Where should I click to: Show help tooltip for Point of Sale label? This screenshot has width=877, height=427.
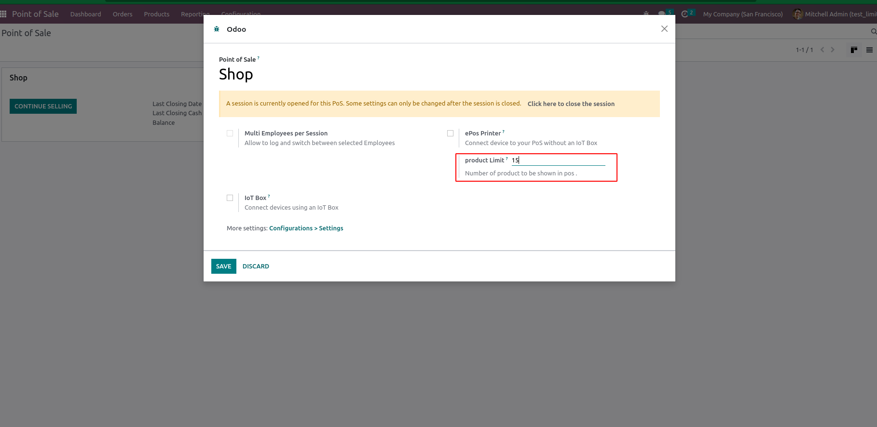(x=259, y=58)
